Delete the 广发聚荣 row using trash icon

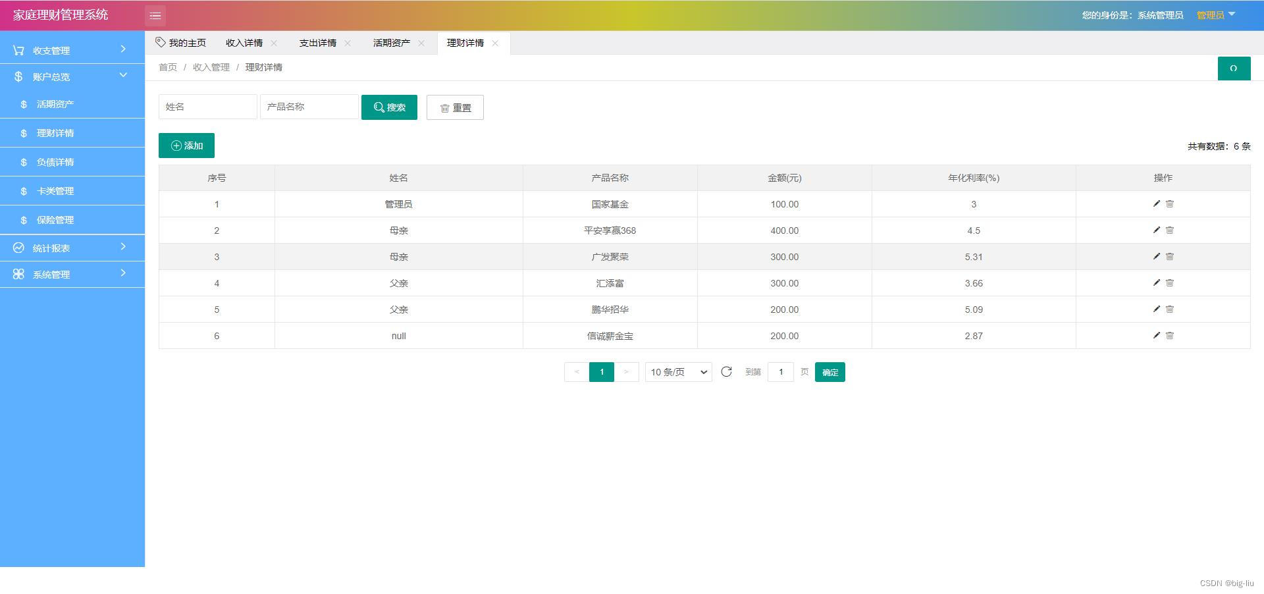(1170, 257)
